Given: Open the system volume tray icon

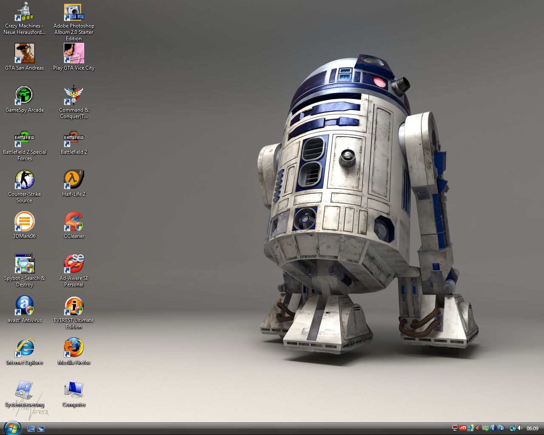Looking at the screenshot, I should tap(520, 428).
